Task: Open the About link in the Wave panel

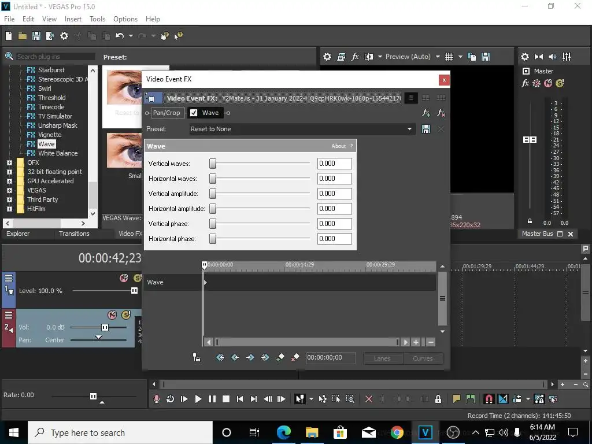Action: tap(339, 146)
